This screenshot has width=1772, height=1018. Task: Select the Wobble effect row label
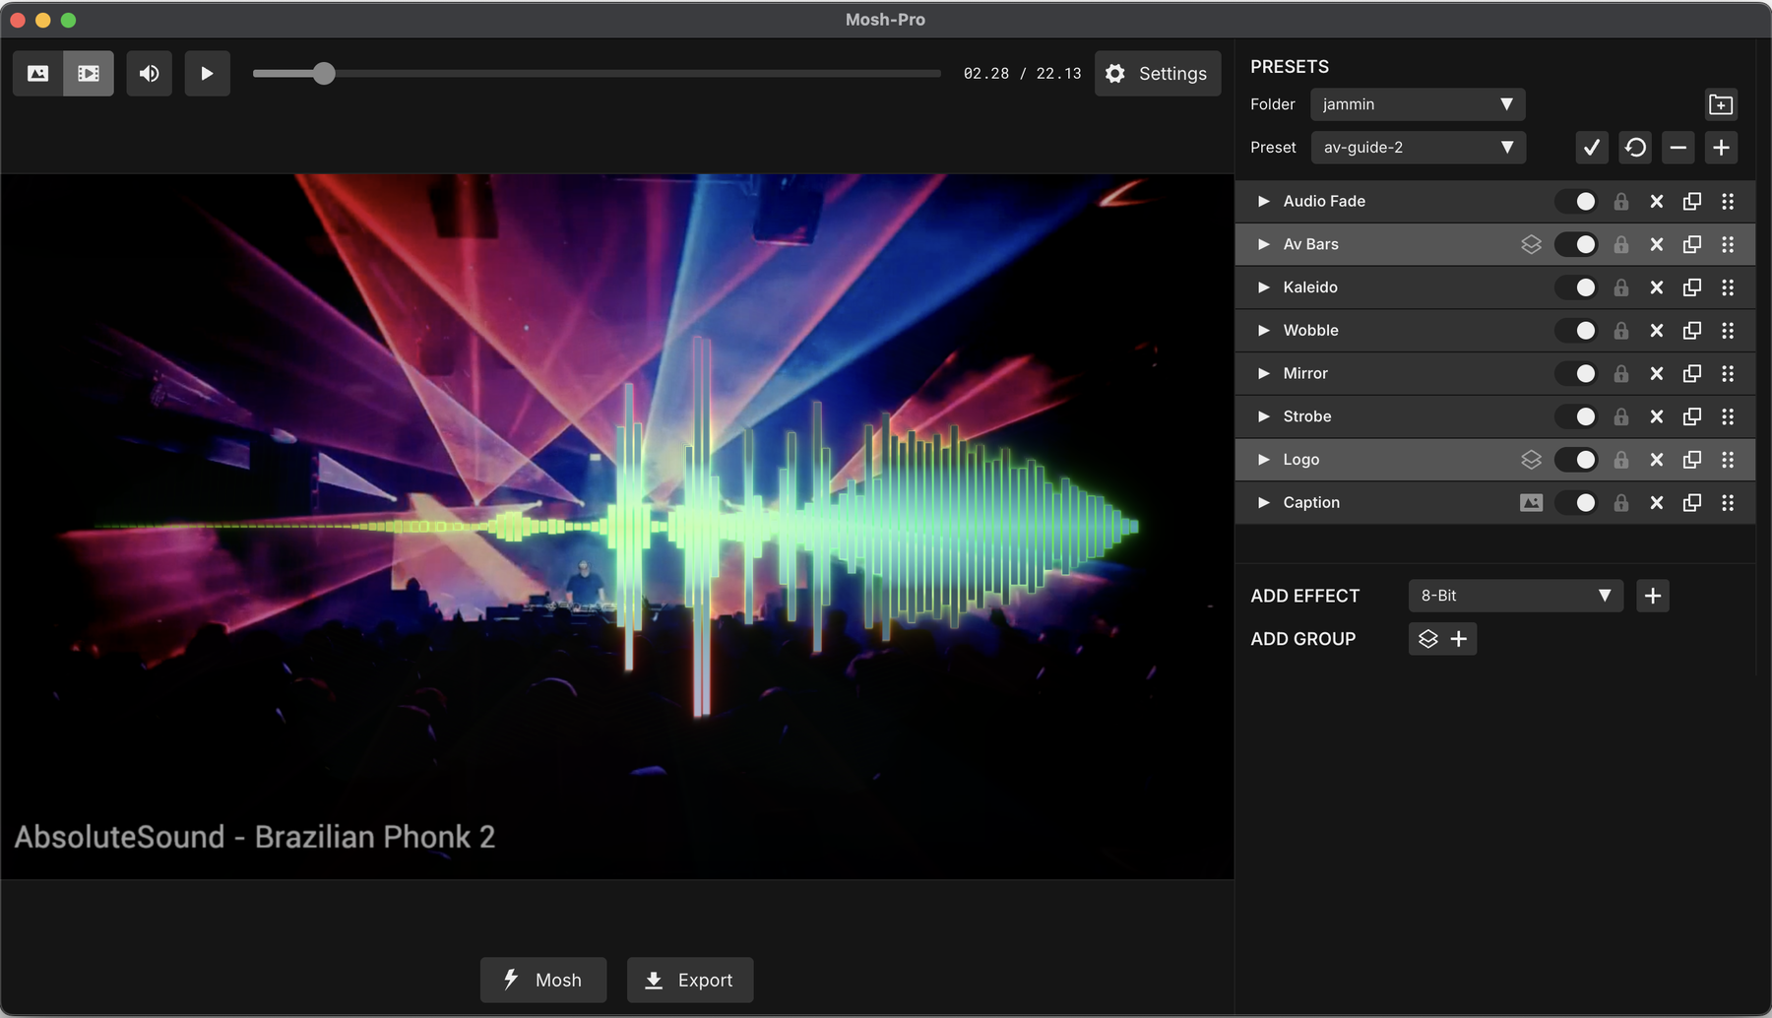pos(1310,331)
